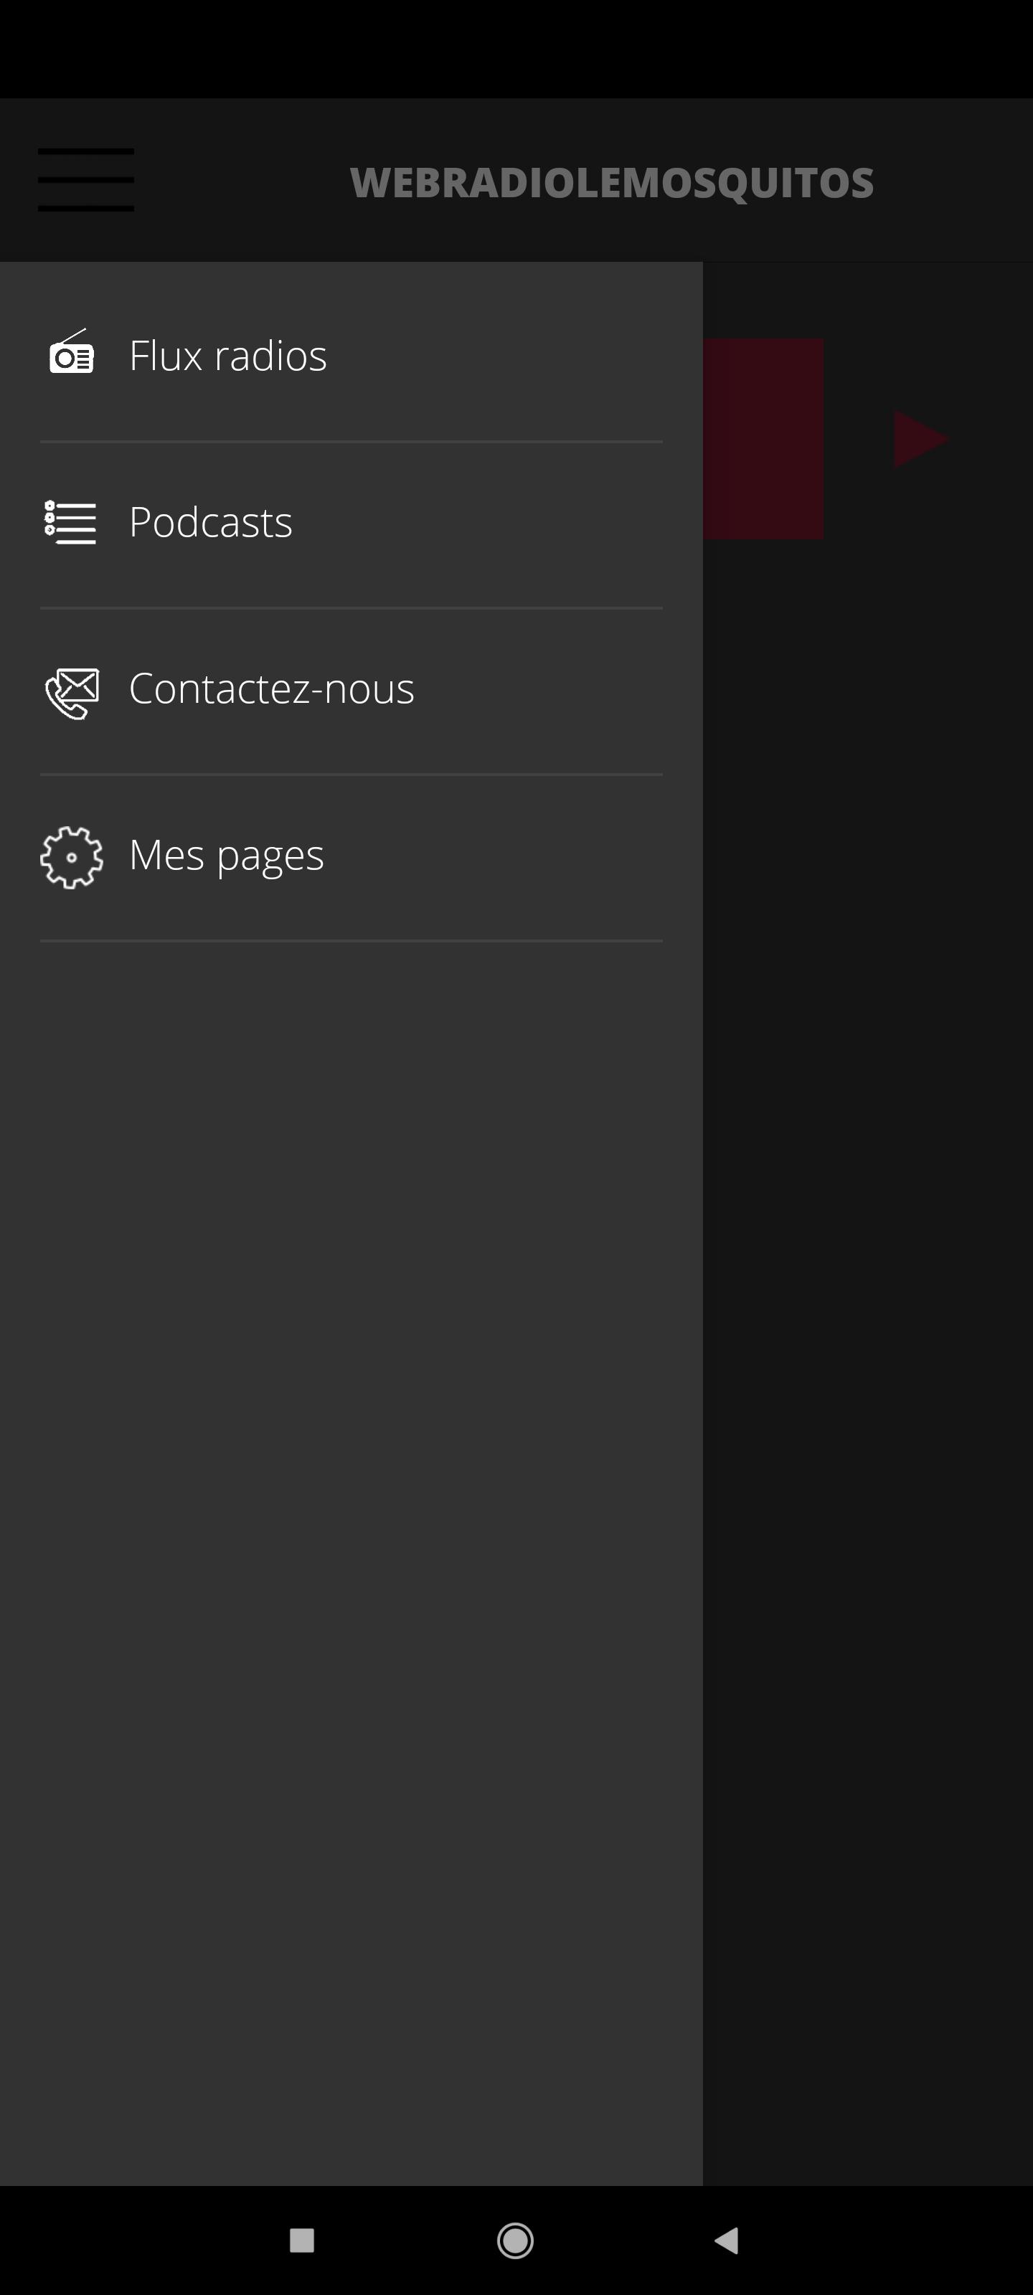Tap the WEBRADIOLEMOSQUITOS header title

pyautogui.click(x=611, y=183)
